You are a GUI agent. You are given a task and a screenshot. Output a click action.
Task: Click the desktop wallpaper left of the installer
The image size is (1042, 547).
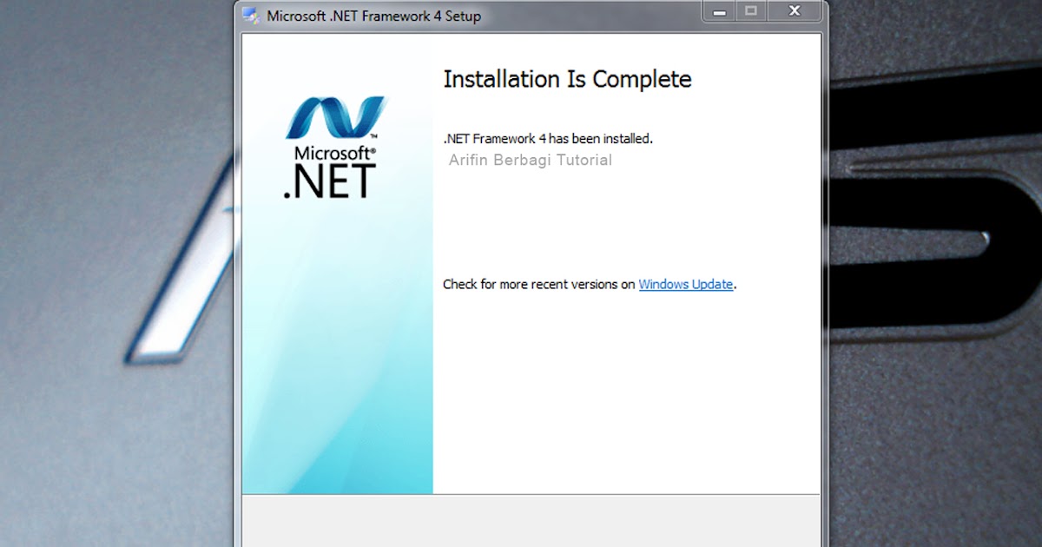[113, 260]
